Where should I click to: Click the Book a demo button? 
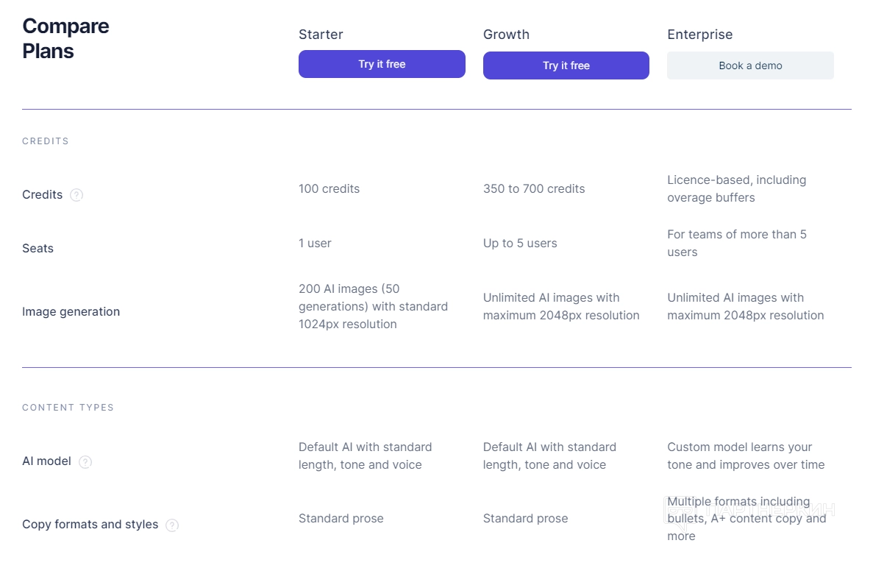pyautogui.click(x=750, y=65)
